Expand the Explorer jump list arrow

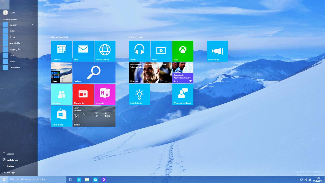tap(32, 25)
